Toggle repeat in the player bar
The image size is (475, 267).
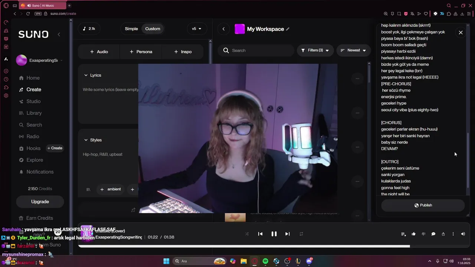coord(301,234)
